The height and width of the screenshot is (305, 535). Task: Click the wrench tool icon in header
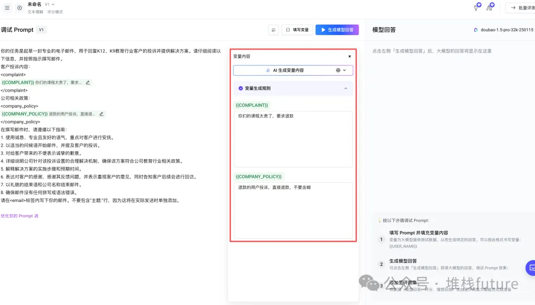[x=477, y=7]
